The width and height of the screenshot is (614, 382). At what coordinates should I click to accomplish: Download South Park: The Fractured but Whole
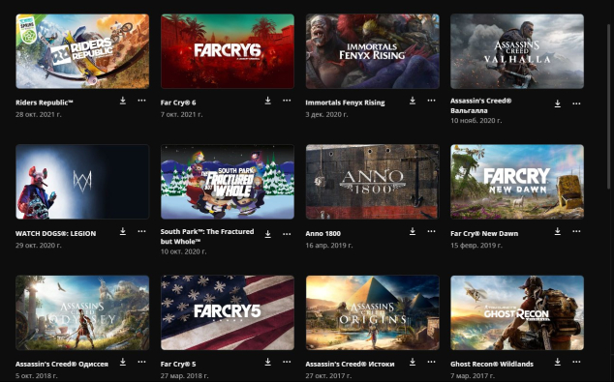pyautogui.click(x=268, y=234)
